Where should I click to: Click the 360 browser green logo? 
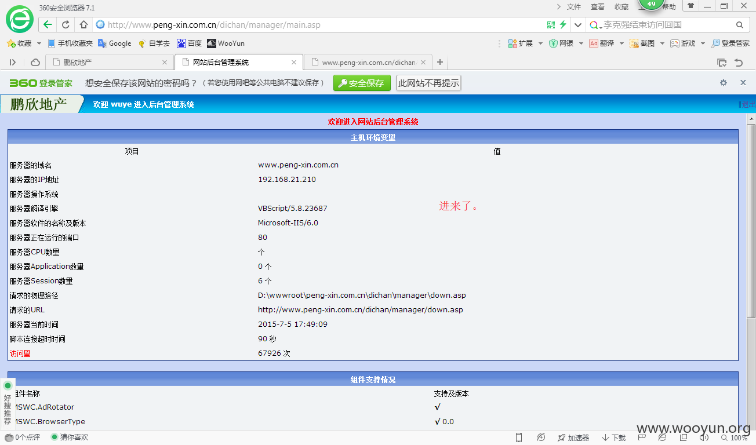(20, 20)
